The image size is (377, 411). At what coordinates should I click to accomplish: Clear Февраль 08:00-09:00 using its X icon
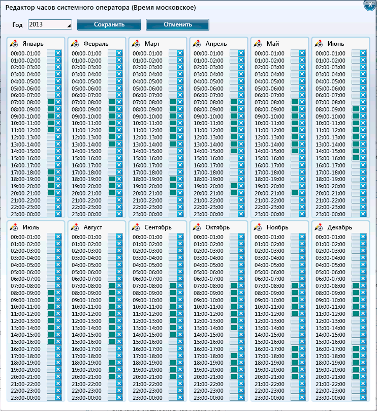(x=119, y=109)
